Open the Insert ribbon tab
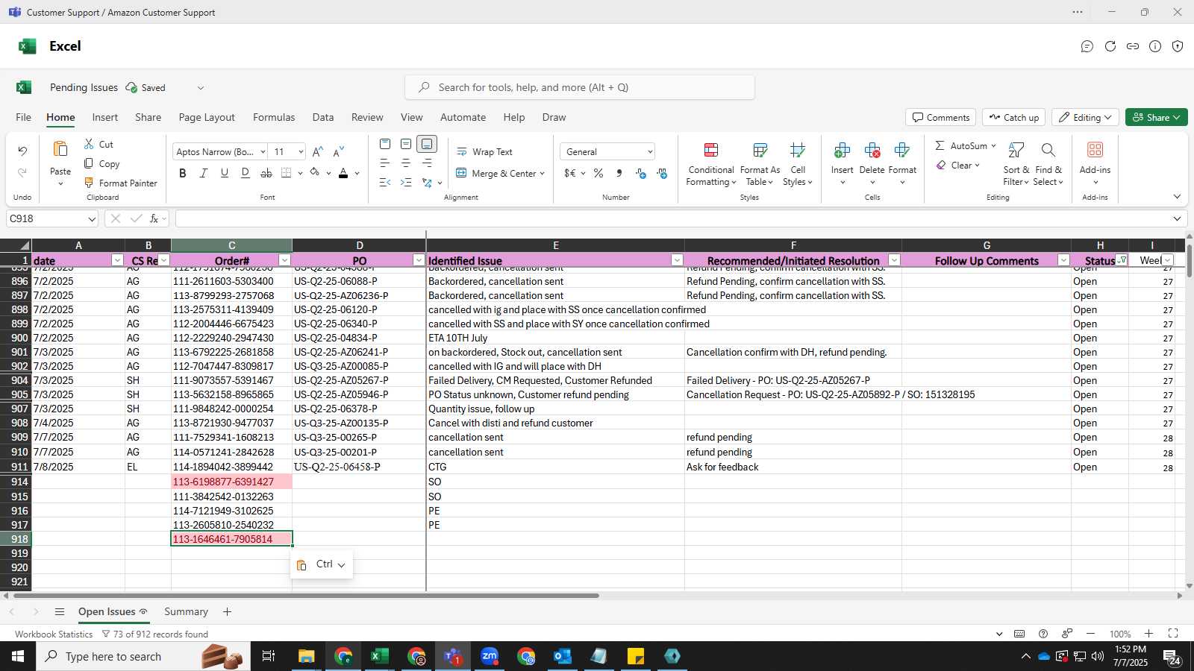 [105, 117]
